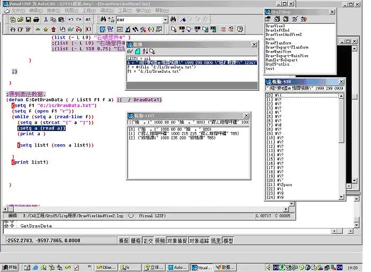
Task: Click the binoculars find-next icon right of search box
Action: pos(173,20)
